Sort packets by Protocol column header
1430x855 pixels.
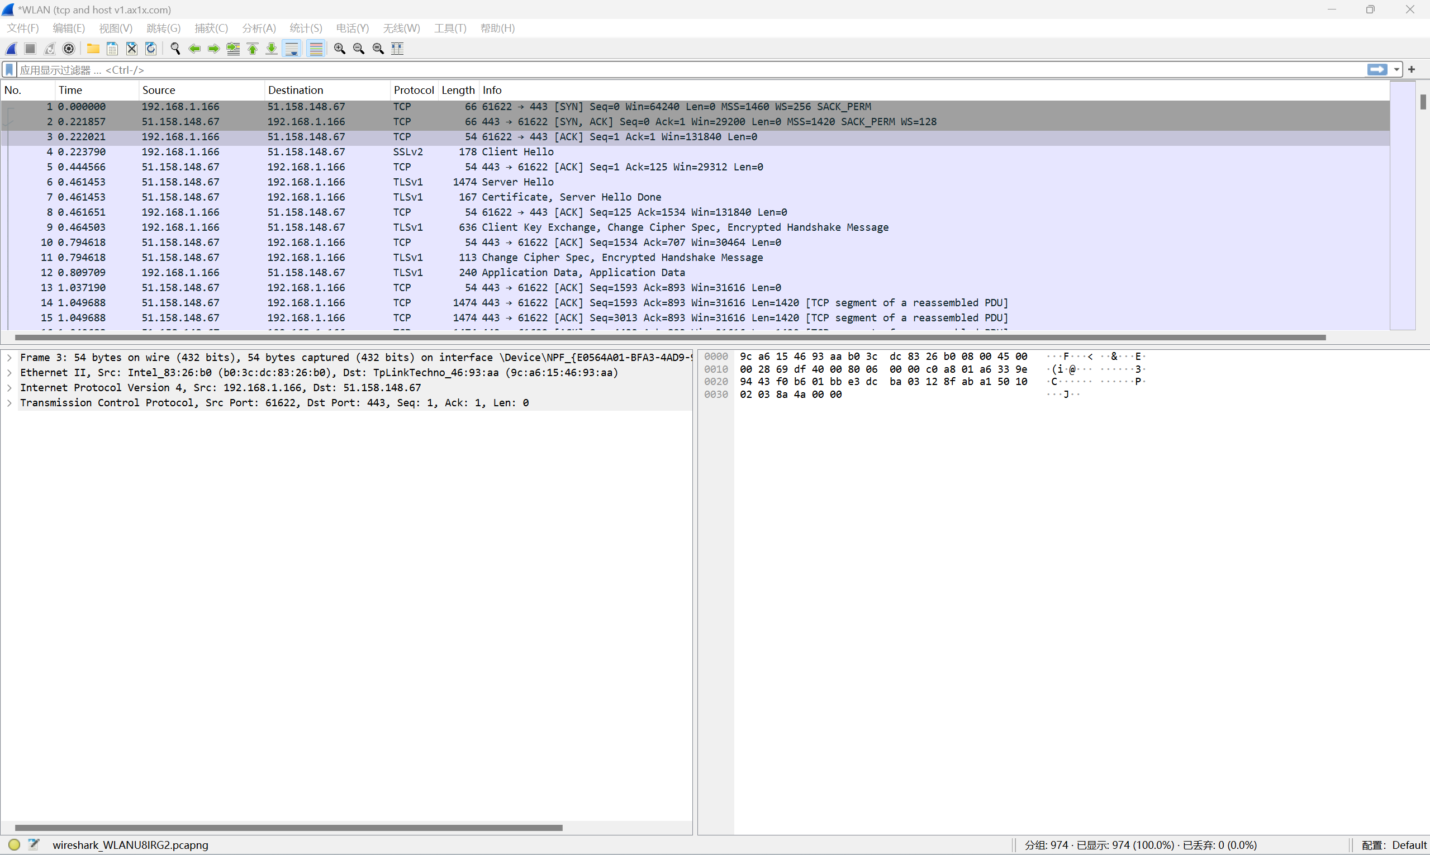(414, 90)
